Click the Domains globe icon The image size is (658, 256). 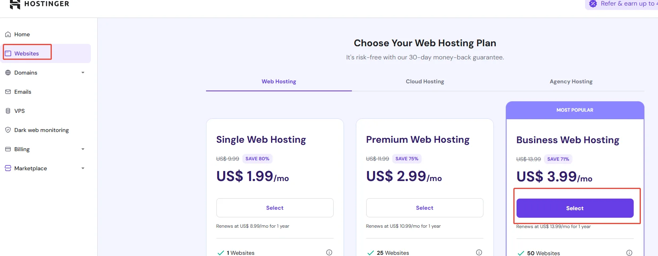click(8, 73)
